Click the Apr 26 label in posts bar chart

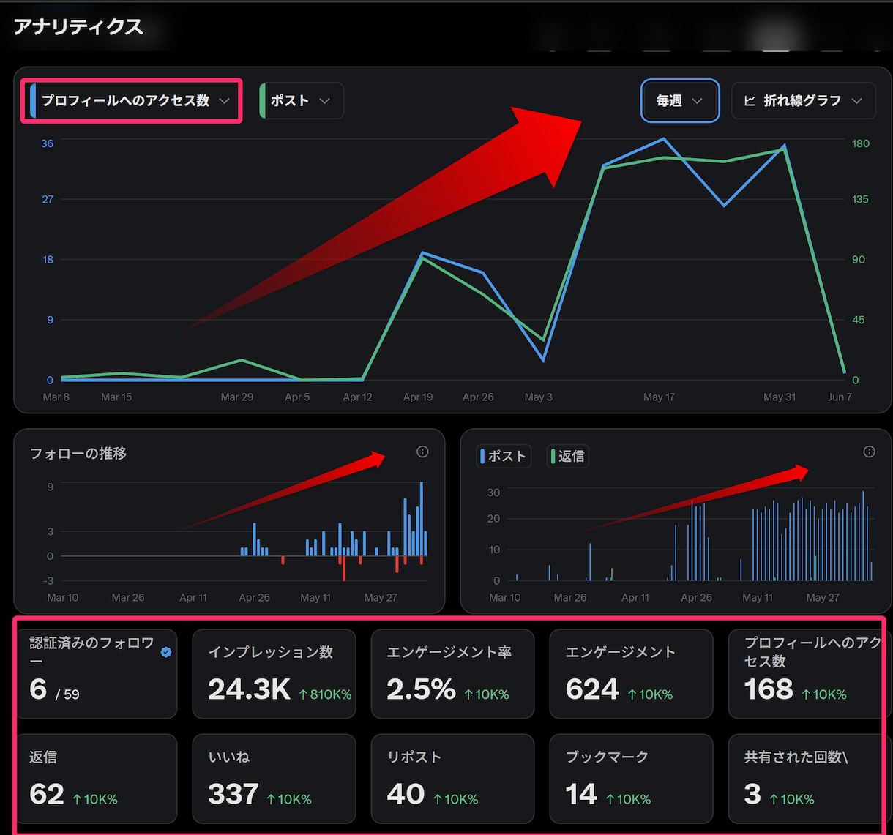point(696,597)
